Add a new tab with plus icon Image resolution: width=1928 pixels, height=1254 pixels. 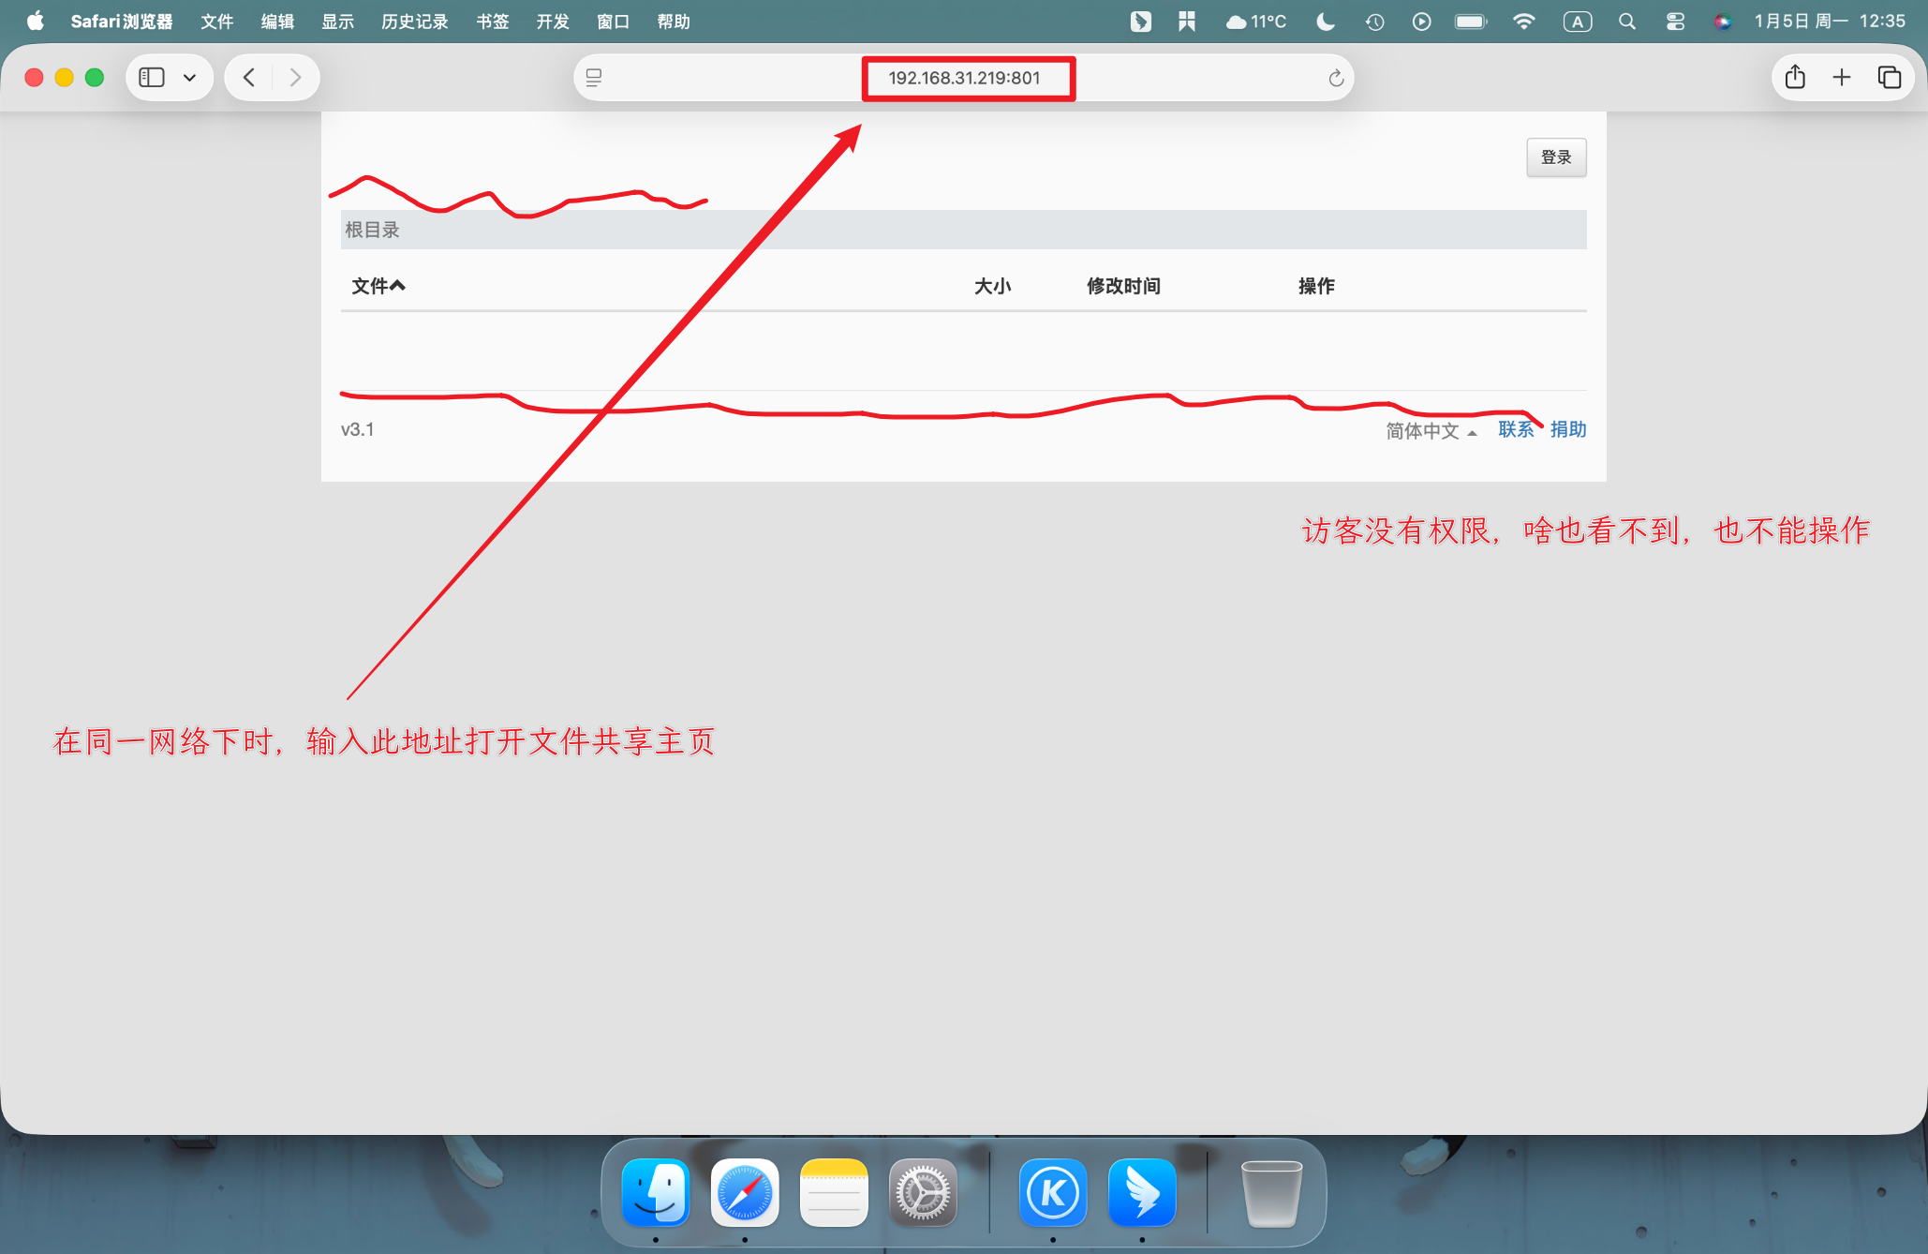pyautogui.click(x=1842, y=78)
